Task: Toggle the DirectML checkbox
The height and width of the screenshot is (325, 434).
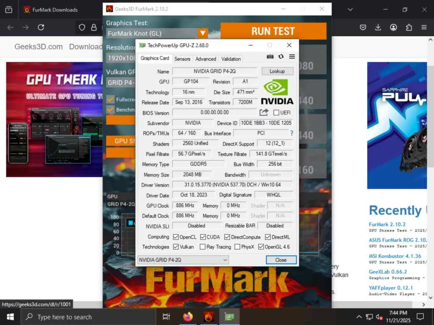Action: tap(268, 237)
